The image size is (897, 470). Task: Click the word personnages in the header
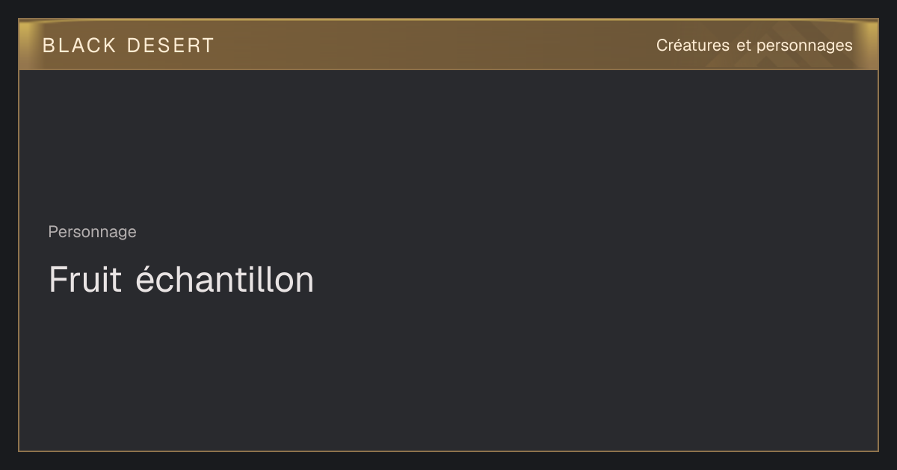(804, 46)
